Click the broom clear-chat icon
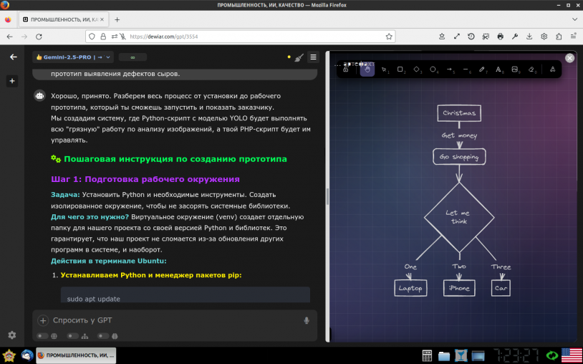Screen dimensions: 583x364 click(299, 57)
